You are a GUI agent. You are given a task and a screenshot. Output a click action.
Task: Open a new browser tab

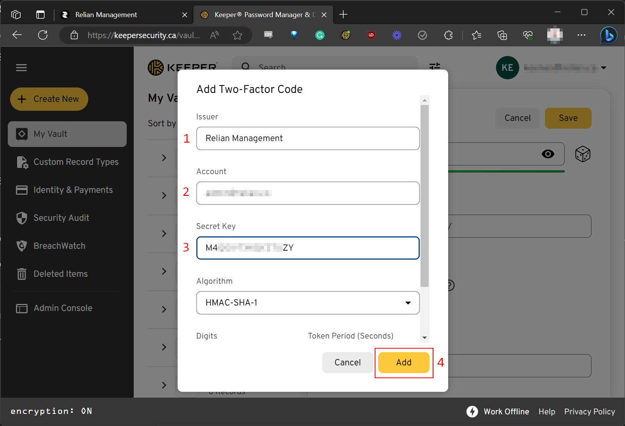click(x=343, y=15)
